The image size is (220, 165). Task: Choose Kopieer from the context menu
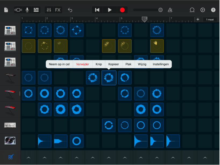tap(113, 64)
